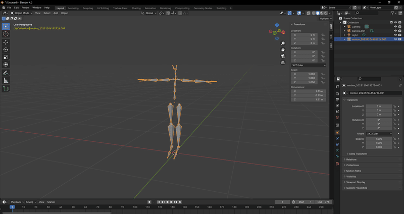Choose the Annotate tool
This screenshot has height=214, width=404.
(6, 73)
